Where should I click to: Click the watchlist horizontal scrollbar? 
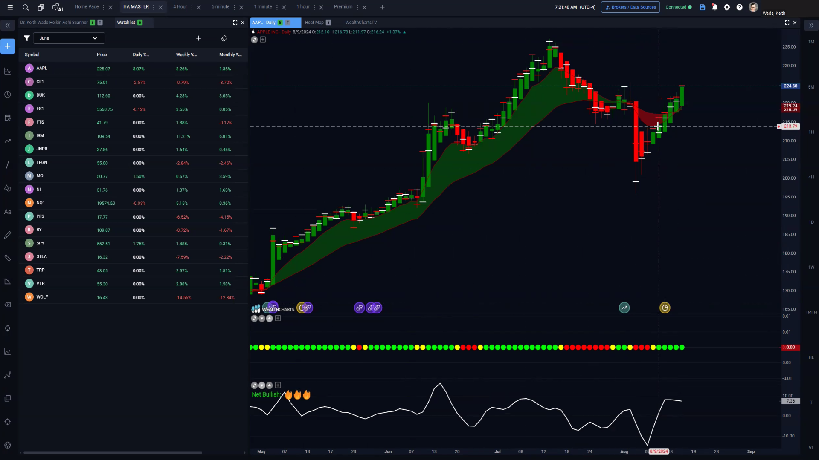(113, 453)
